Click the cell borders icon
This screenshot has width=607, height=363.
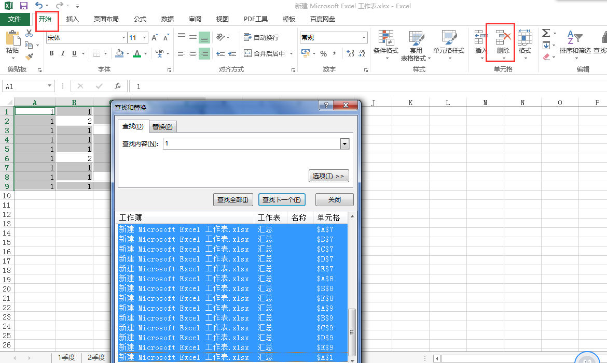click(97, 53)
